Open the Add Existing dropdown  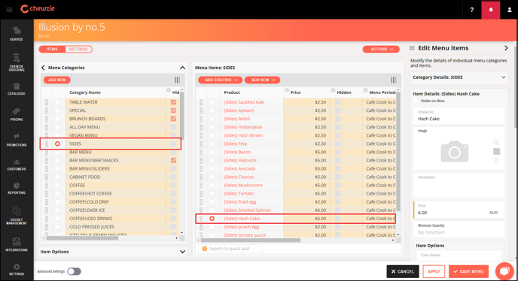point(221,80)
